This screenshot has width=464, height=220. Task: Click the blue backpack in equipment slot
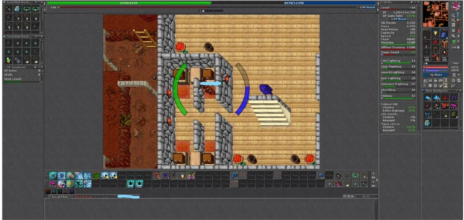(444, 35)
